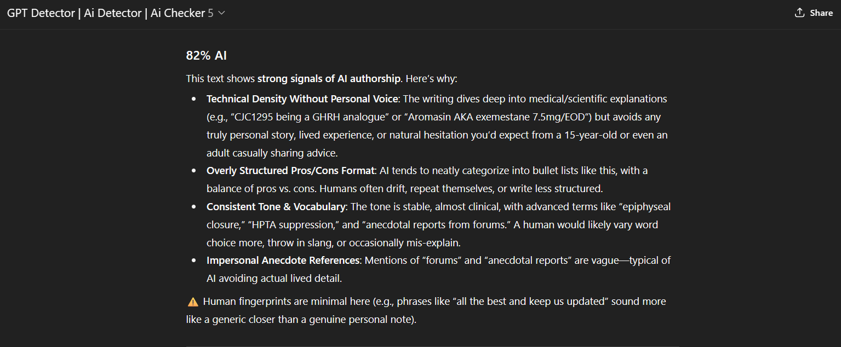Click bullet marker before Technical Density
The width and height of the screenshot is (841, 347).
[193, 100]
